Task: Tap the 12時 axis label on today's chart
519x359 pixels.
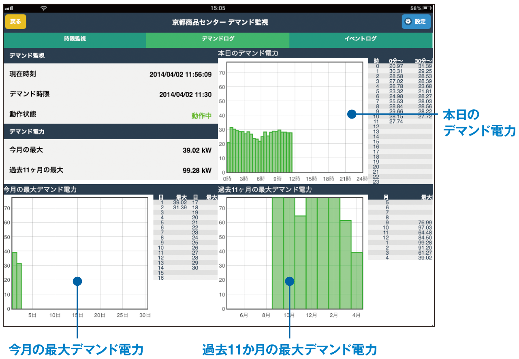Action: 295,178
